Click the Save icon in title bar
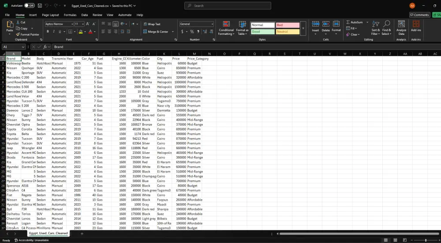This screenshot has height=243, width=441. click(x=40, y=6)
